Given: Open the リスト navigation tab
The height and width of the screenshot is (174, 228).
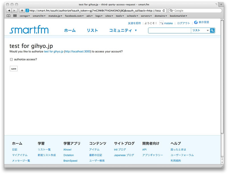Looking at the screenshot, I should [x=92, y=30].
